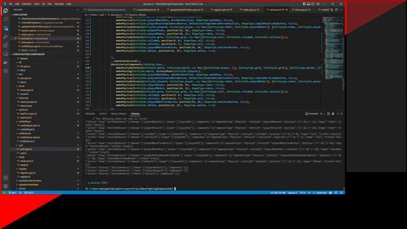Open newLoop.ts in the file tree
This screenshot has height=229, width=407.
click(26, 106)
